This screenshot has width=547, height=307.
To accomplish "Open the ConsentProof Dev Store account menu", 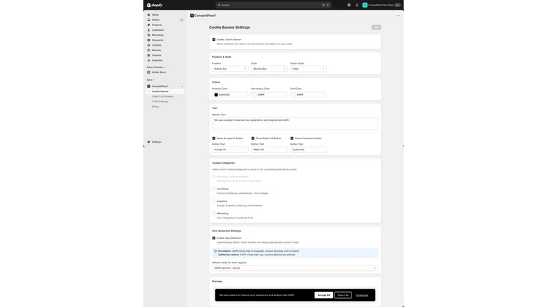I will pos(382,5).
